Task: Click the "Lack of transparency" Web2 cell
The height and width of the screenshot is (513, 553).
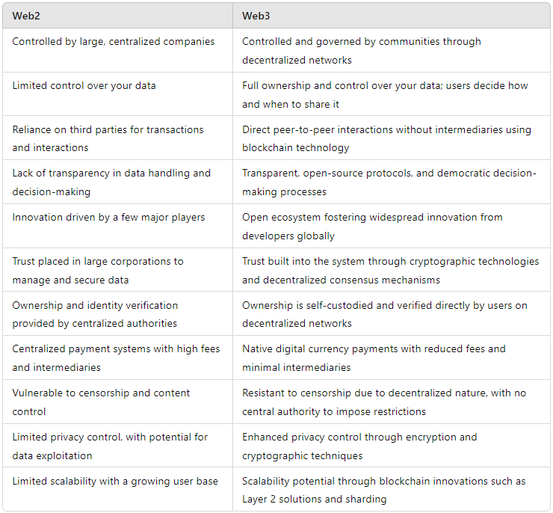Action: [x=111, y=182]
